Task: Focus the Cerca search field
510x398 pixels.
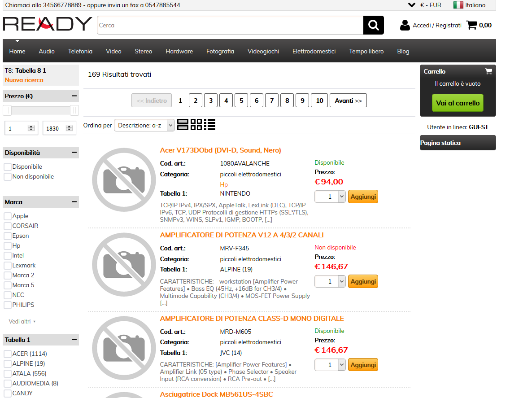Action: pyautogui.click(x=230, y=25)
